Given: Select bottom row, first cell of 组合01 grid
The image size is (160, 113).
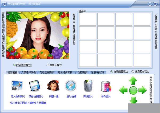Looking at the screenshot, I should [x=87, y=60].
